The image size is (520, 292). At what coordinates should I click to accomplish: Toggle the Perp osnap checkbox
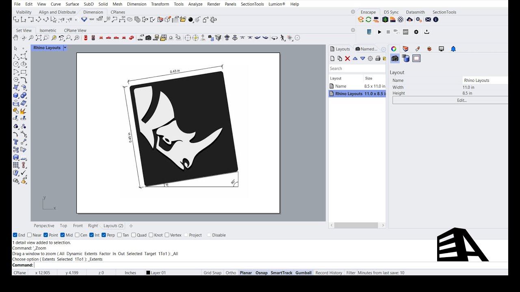click(x=104, y=235)
